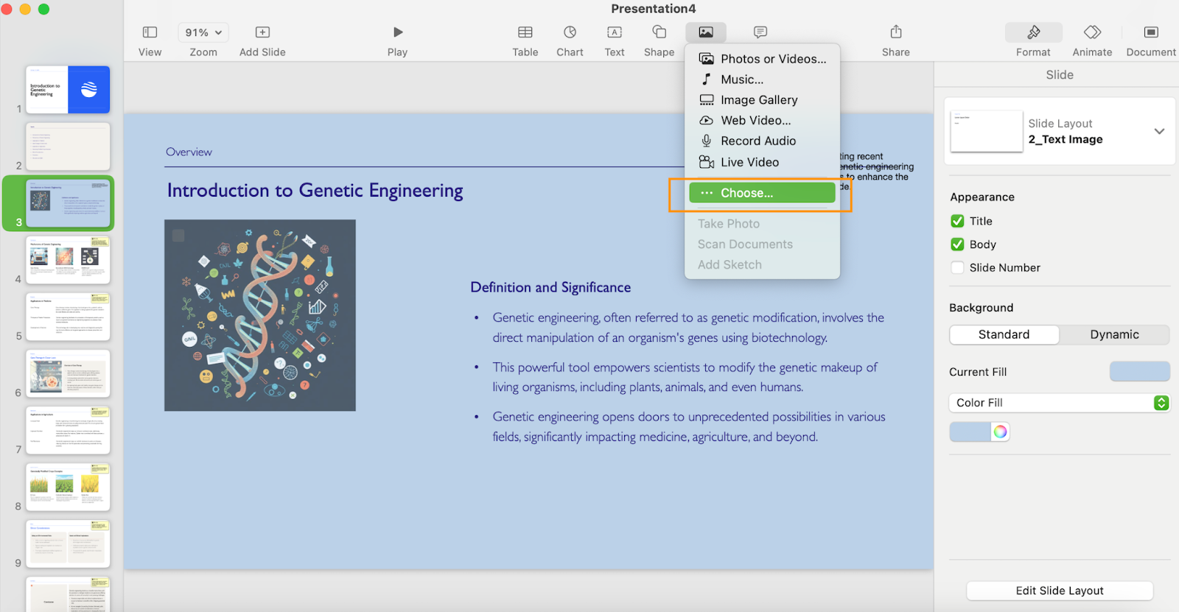
Task: Open the color wheel fill picker
Action: click(1000, 432)
